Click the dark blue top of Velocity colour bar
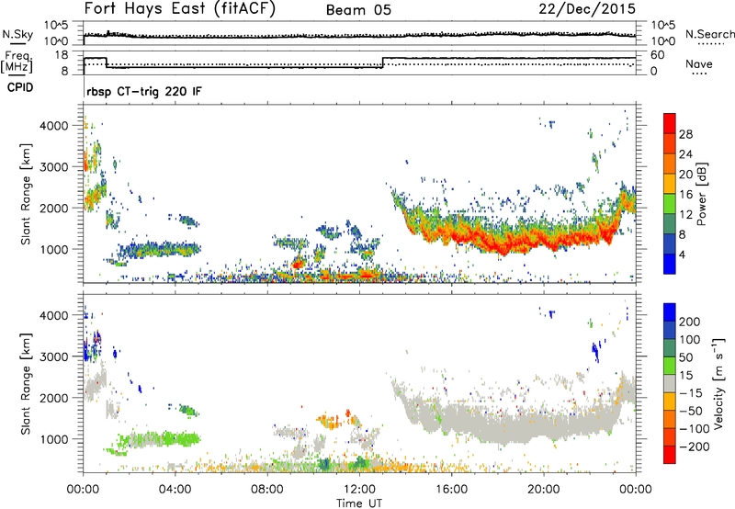 click(670, 311)
